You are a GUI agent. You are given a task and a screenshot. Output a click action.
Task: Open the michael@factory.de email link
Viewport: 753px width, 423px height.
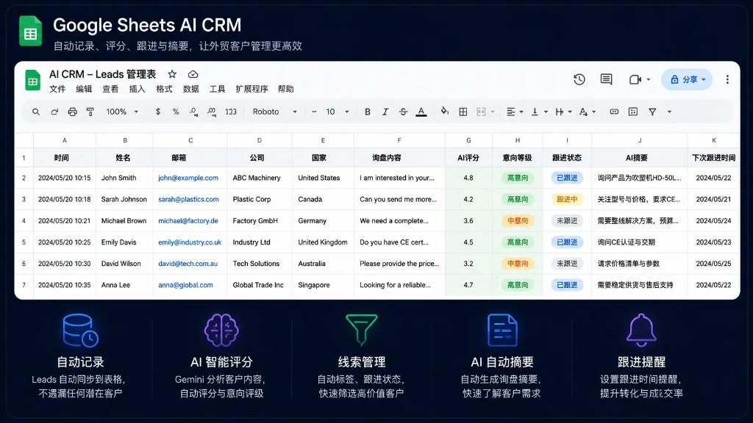[x=188, y=221]
